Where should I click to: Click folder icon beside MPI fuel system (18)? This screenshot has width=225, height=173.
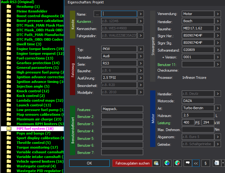click(x=9, y=129)
